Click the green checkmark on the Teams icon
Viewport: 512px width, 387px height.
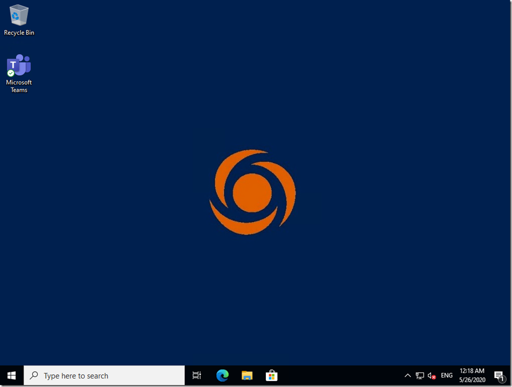(x=11, y=73)
